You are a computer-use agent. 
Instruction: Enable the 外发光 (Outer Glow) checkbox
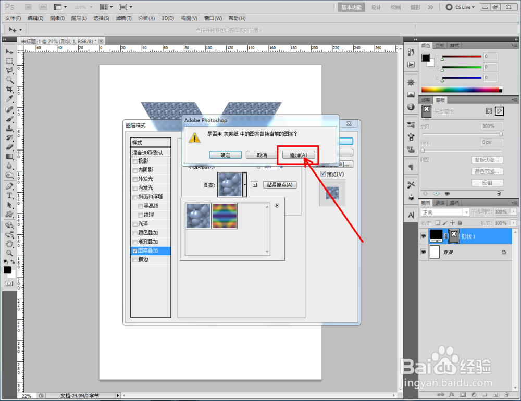pos(135,179)
